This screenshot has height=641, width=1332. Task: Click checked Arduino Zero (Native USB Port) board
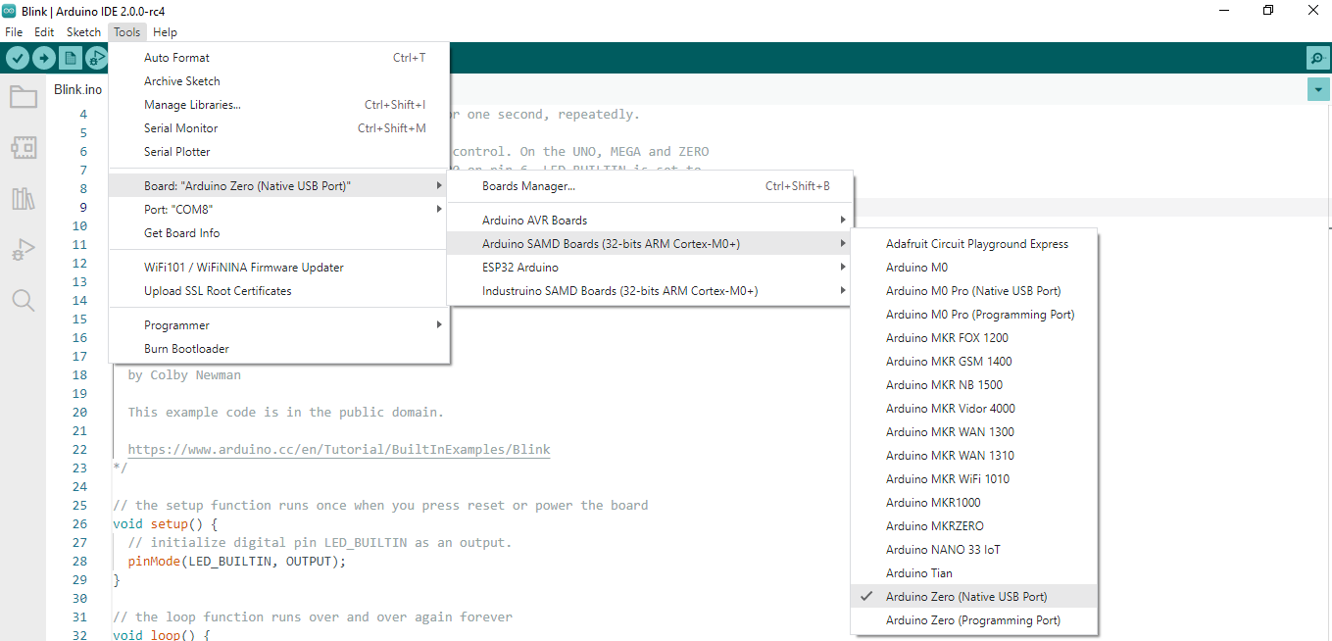974,597
